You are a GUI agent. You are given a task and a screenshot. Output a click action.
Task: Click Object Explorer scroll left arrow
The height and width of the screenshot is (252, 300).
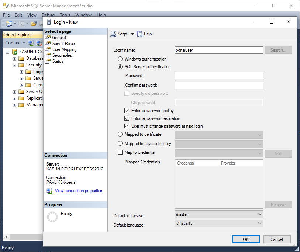click(x=6, y=237)
